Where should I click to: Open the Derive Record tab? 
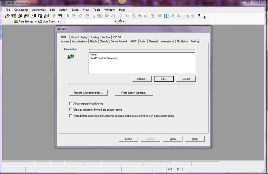119,41
